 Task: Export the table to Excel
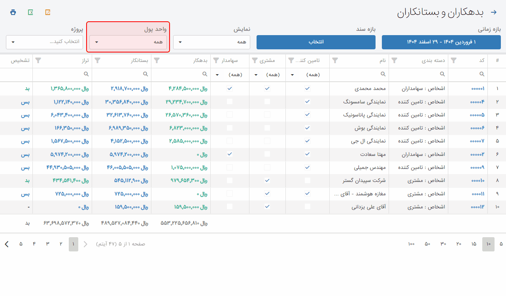click(x=30, y=12)
